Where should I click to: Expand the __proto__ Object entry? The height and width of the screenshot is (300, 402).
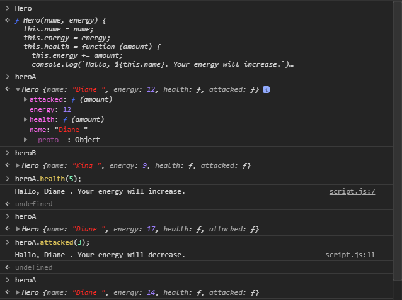point(25,140)
